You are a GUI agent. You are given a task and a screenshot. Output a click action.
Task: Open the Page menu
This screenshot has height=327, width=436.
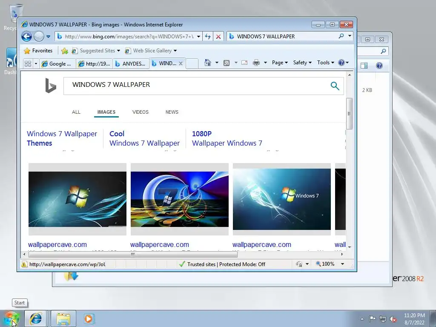coord(280,63)
